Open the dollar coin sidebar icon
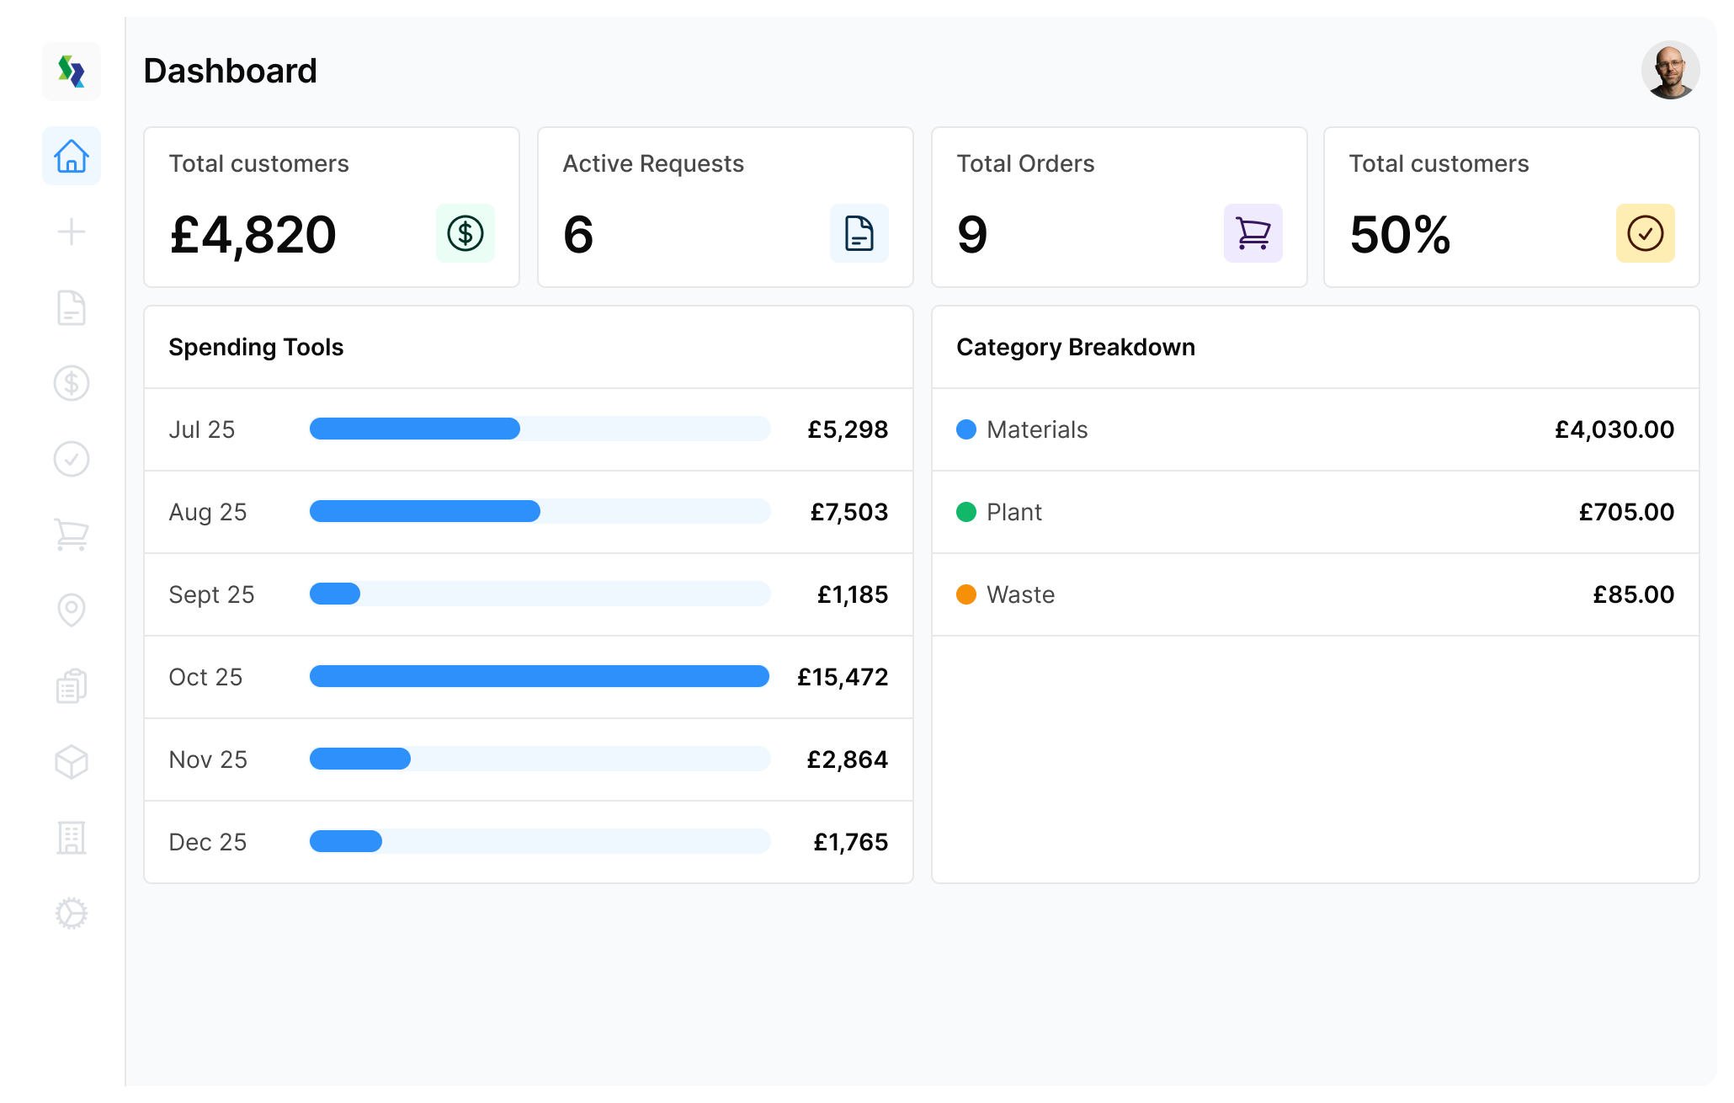 click(72, 383)
